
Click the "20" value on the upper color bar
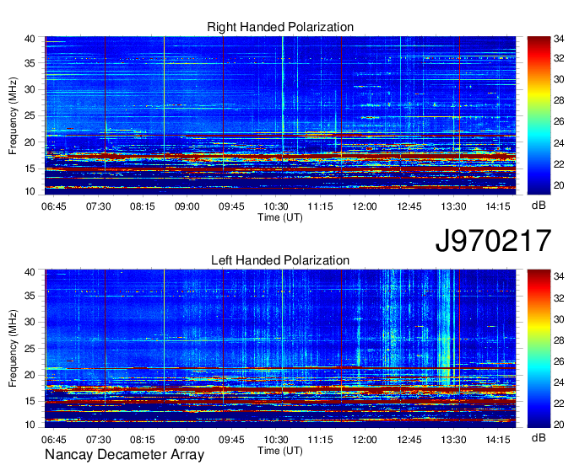coord(559,185)
